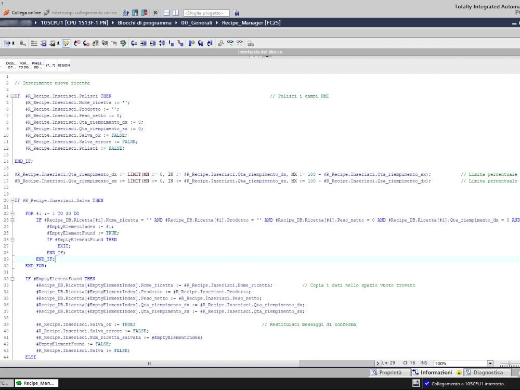This screenshot has height=390, width=520.
Task: Indent the selected code lines
Action: click(144, 43)
